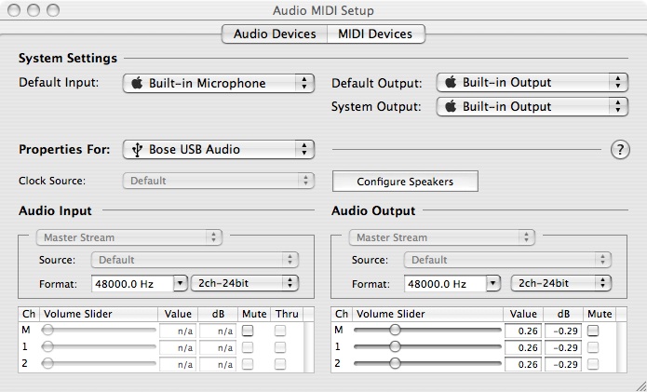The height and width of the screenshot is (392, 647).
Task: Select the Audio Devices tab
Action: tap(274, 34)
